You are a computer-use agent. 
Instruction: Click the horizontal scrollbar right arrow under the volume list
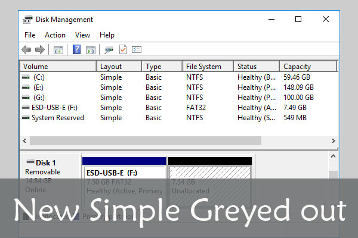(333, 141)
